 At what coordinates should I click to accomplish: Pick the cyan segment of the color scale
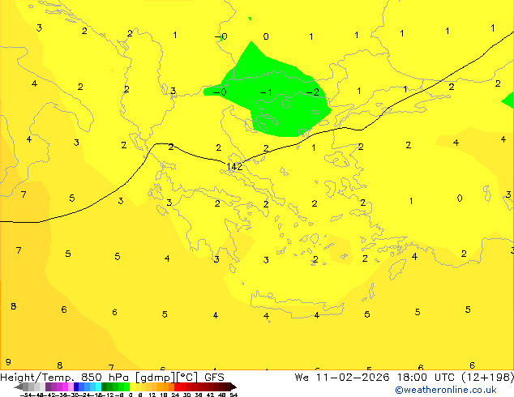98,386
